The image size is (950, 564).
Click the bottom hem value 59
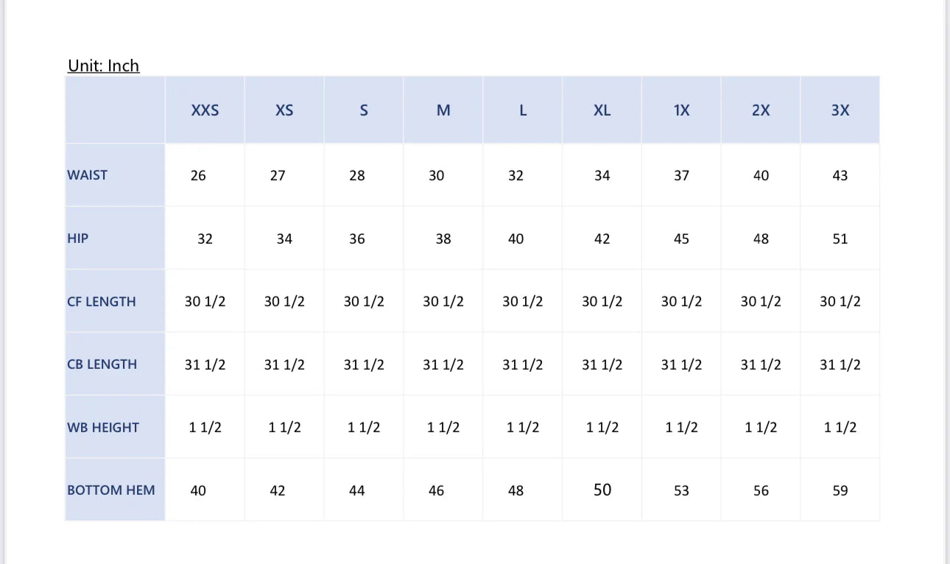[x=840, y=490]
